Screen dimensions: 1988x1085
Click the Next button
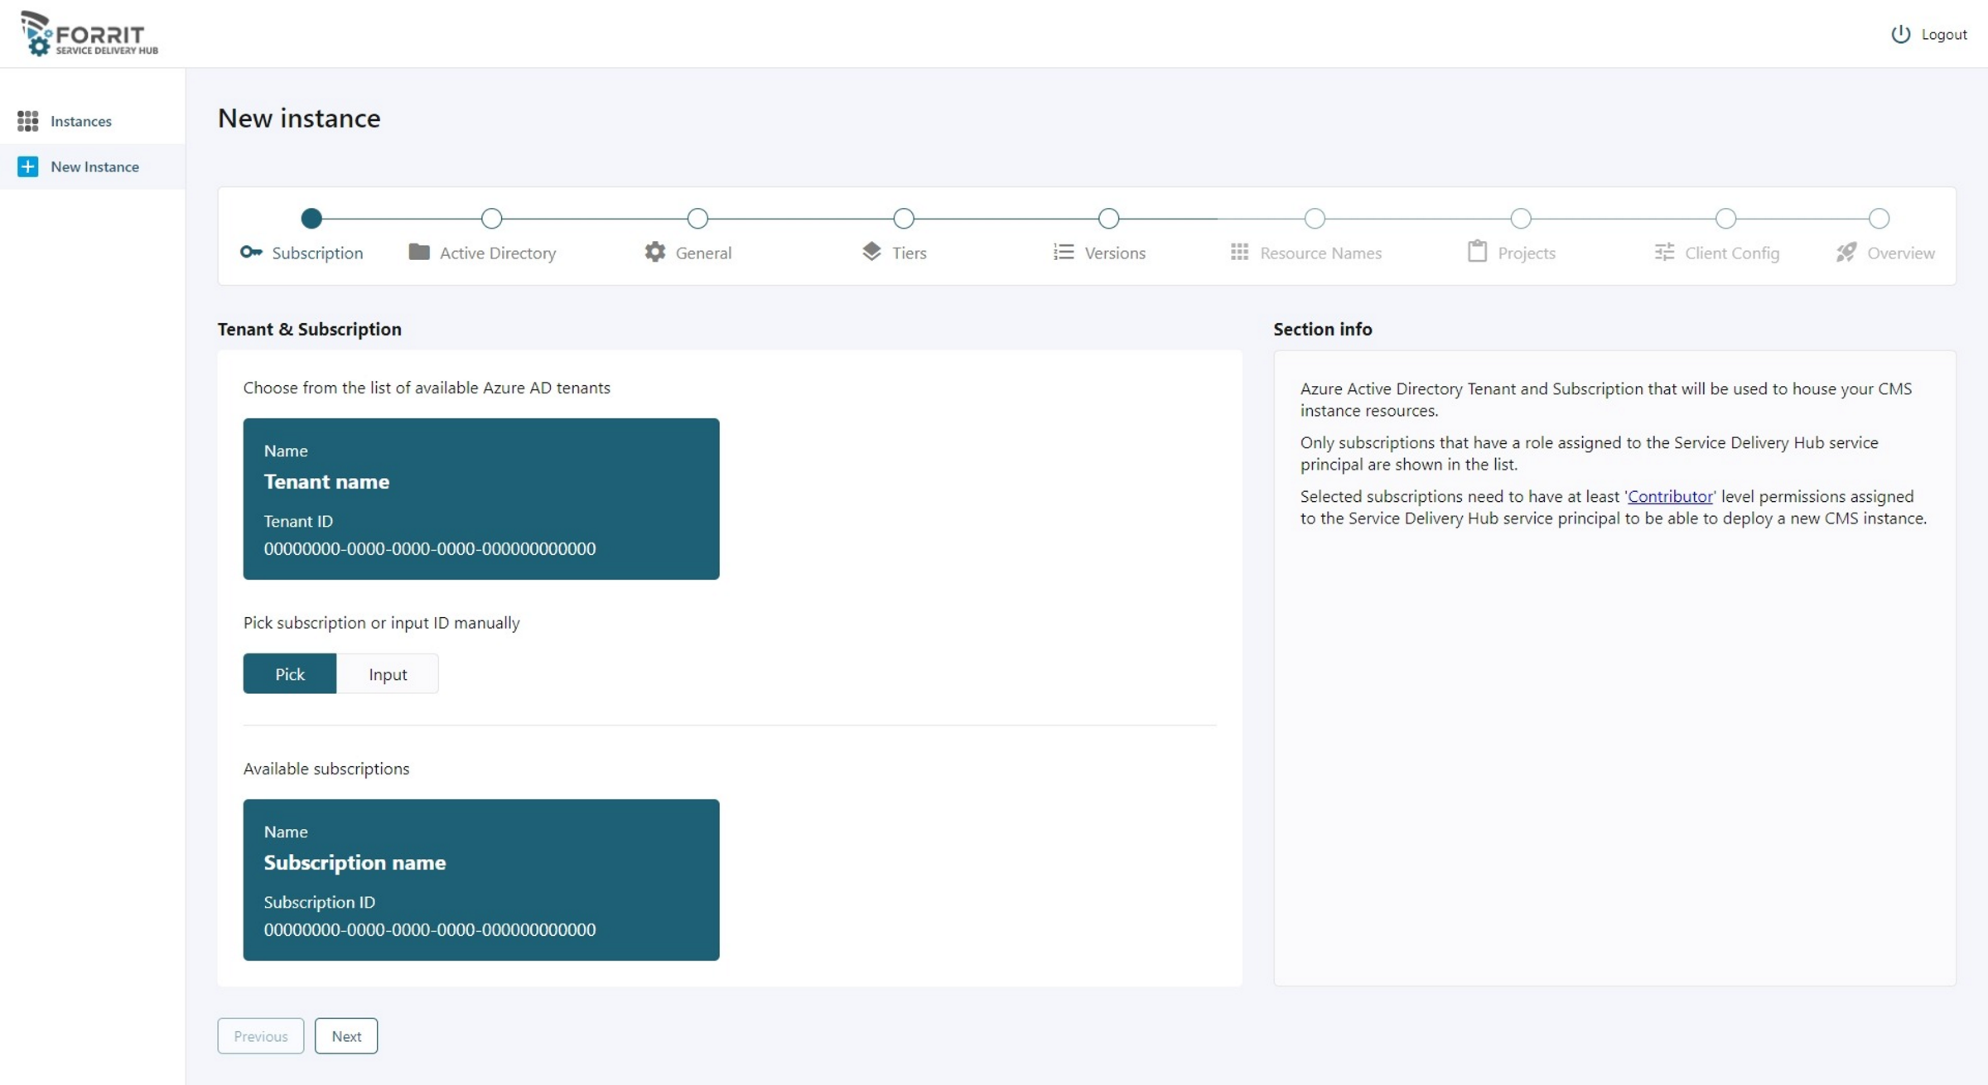pyautogui.click(x=346, y=1036)
